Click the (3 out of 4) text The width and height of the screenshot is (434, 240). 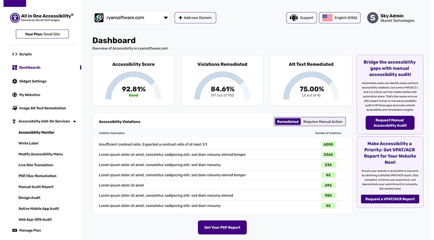[311, 95]
